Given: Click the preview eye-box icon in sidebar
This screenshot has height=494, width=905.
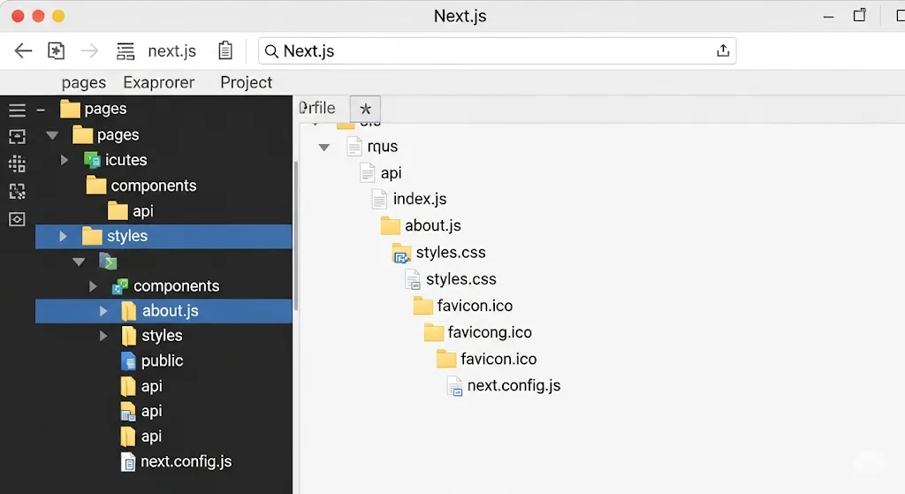Looking at the screenshot, I should (17, 219).
